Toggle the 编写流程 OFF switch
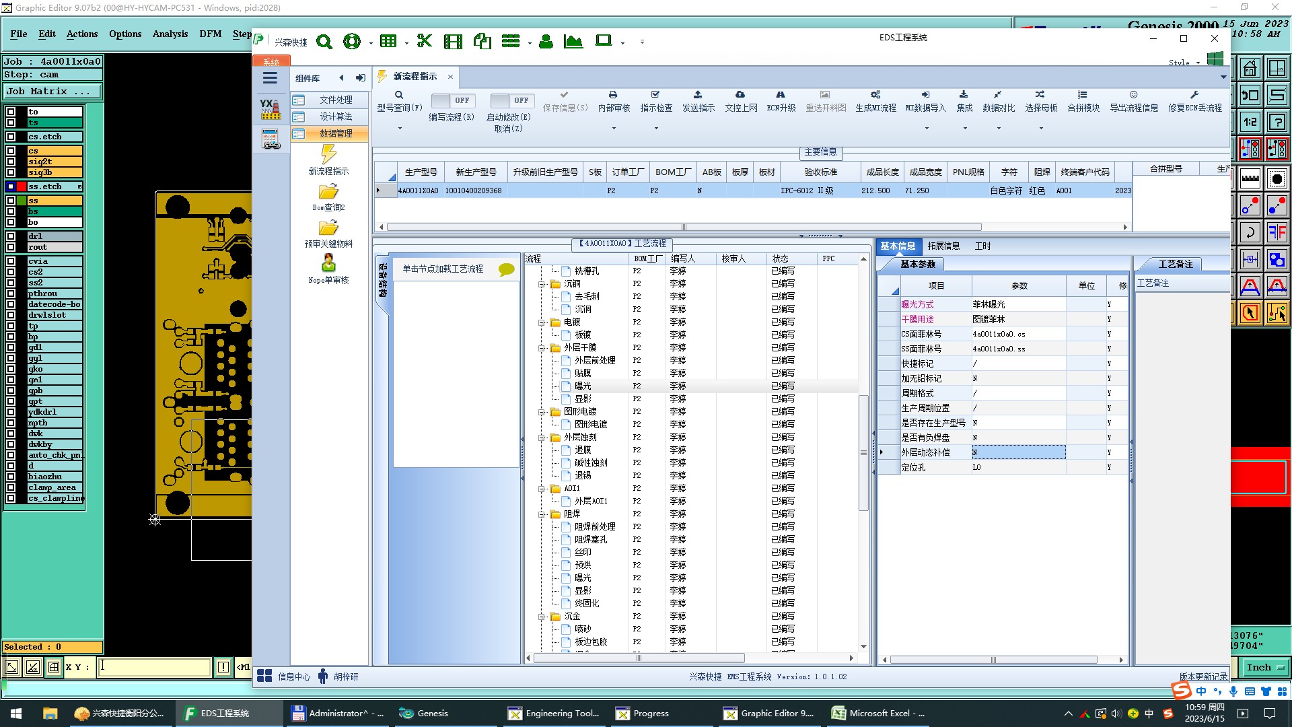The height and width of the screenshot is (727, 1292). click(452, 100)
